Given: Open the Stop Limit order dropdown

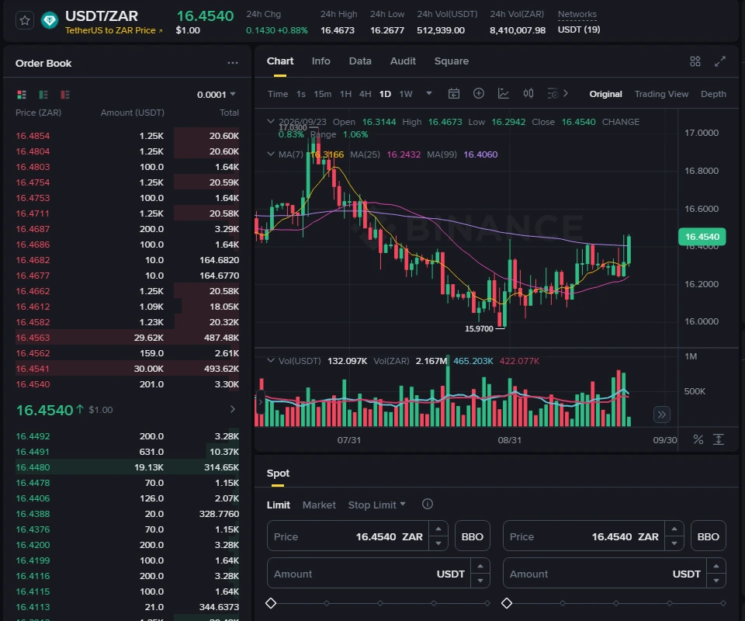Looking at the screenshot, I should click(x=376, y=505).
